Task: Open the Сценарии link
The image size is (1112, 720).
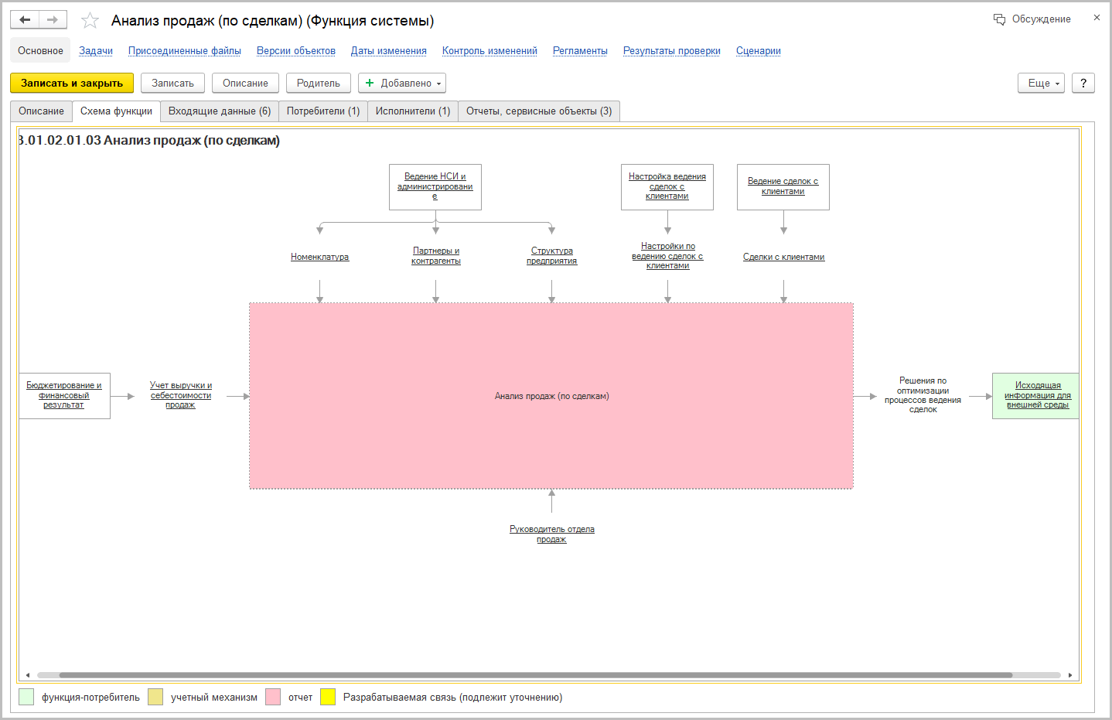Action: click(759, 51)
